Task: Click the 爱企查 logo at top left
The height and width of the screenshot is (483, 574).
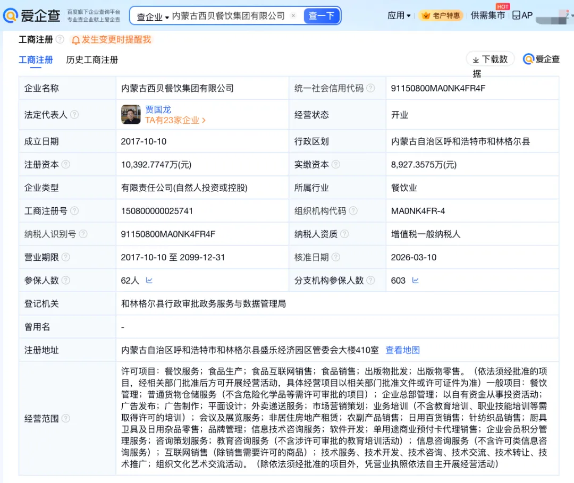Action: coord(31,15)
